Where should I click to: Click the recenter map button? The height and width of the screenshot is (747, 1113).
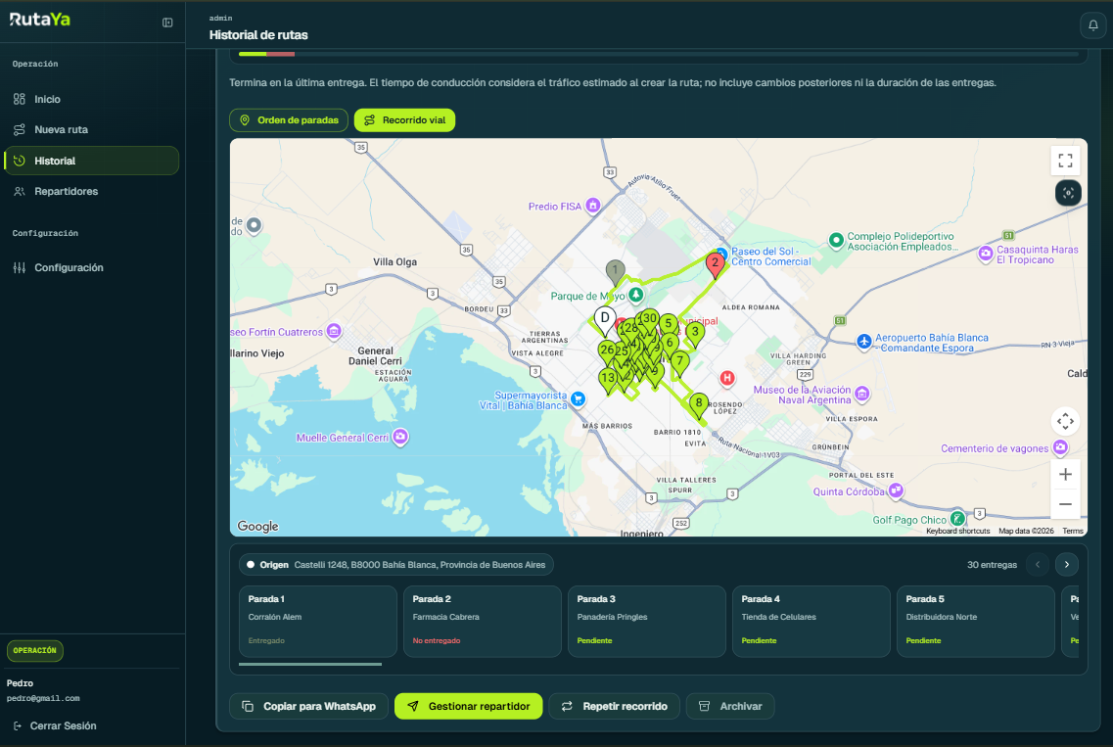coord(1068,193)
